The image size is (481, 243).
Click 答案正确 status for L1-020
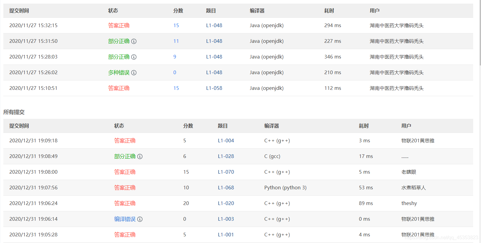point(125,203)
